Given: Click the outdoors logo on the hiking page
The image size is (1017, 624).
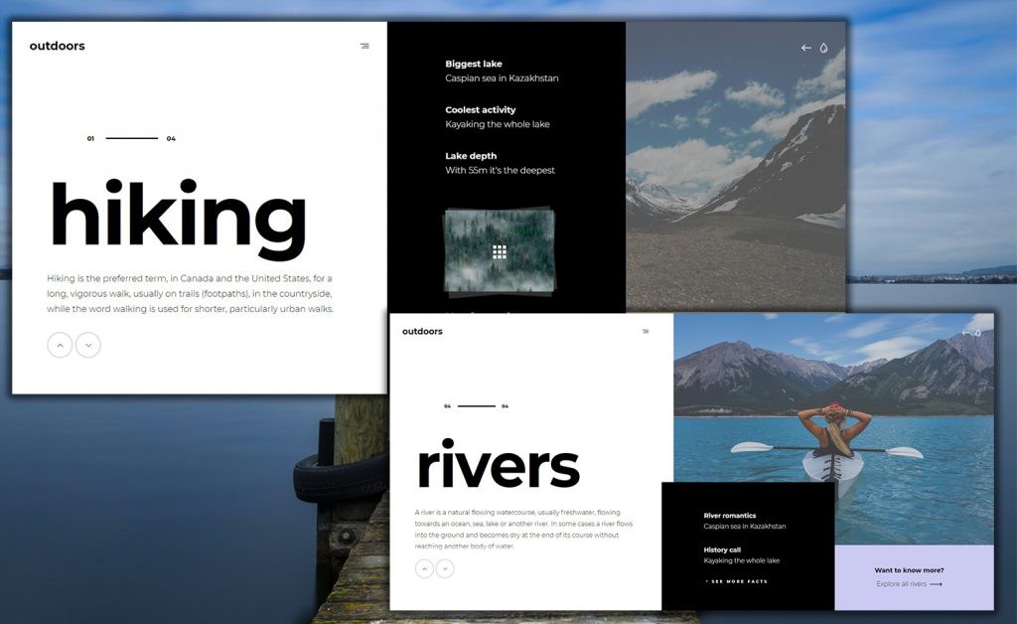Looking at the screenshot, I should 56,46.
